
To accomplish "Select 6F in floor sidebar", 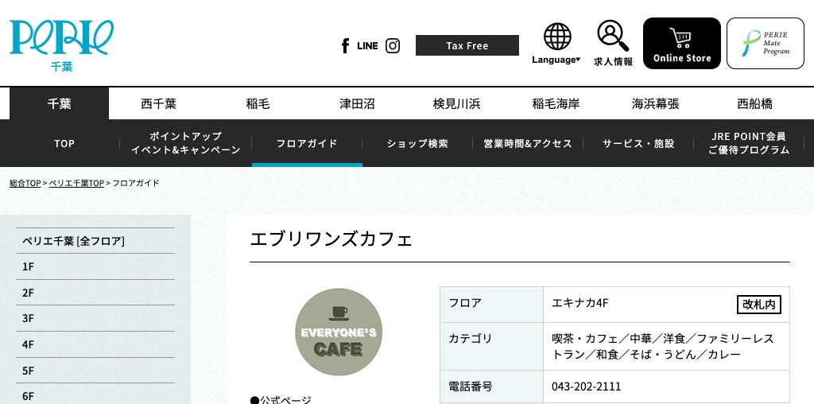I will [x=95, y=394].
